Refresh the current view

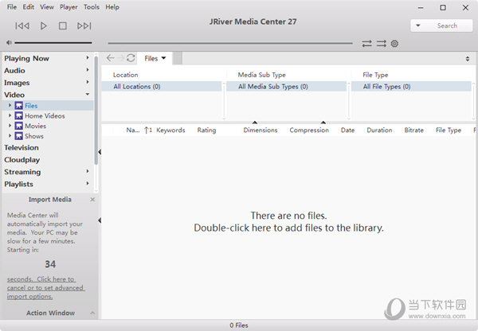[x=131, y=57]
